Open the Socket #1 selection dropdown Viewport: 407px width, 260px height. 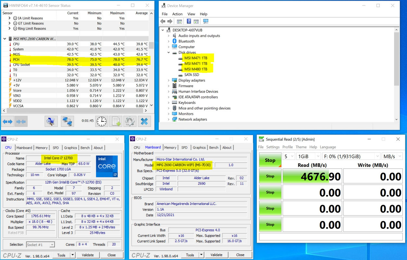[x=40, y=244]
